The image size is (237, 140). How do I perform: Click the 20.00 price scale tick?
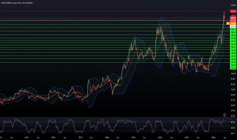pyautogui.click(x=233, y=116)
